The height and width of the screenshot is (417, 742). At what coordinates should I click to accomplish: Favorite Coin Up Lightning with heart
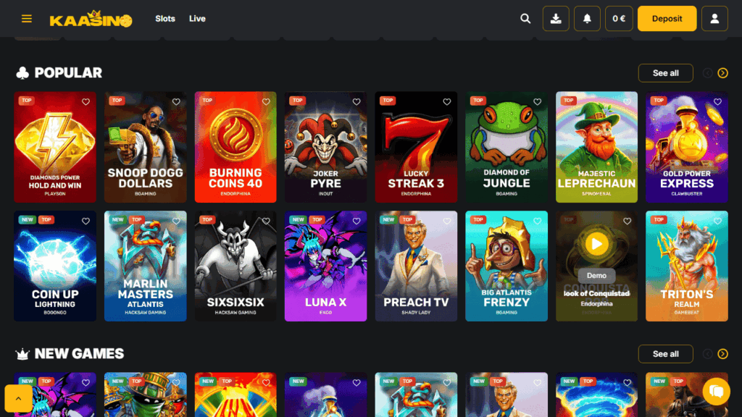click(86, 221)
